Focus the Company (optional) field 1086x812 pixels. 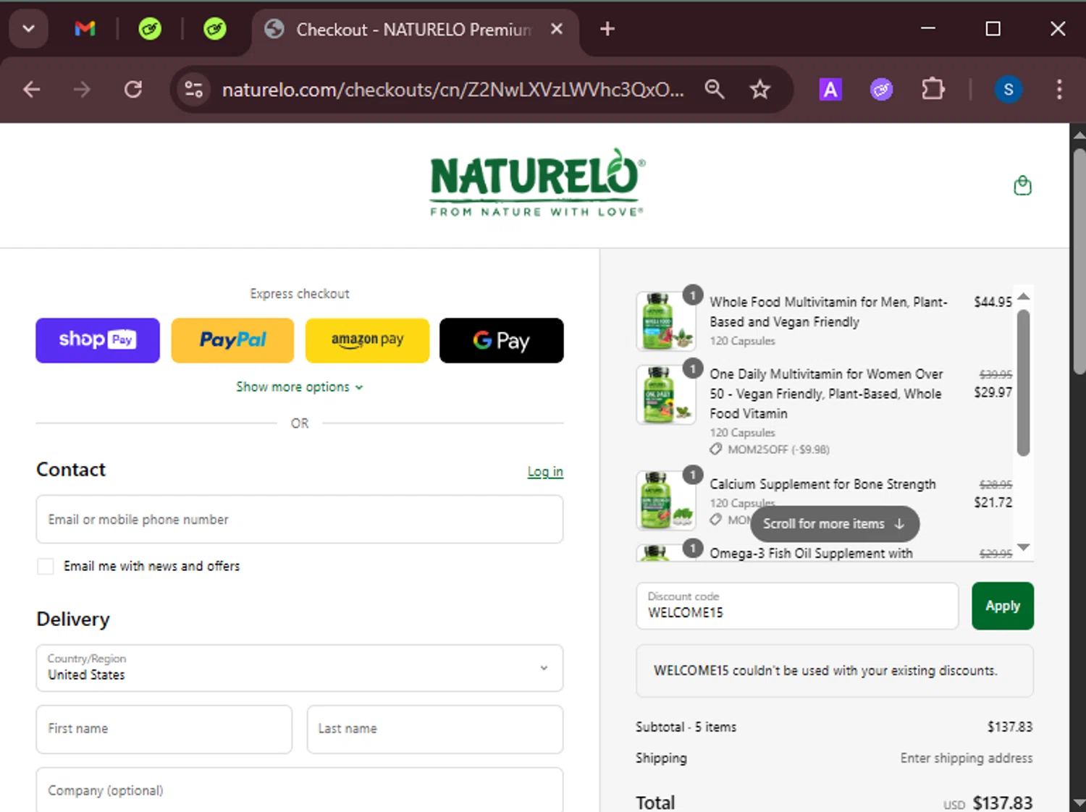(x=300, y=790)
